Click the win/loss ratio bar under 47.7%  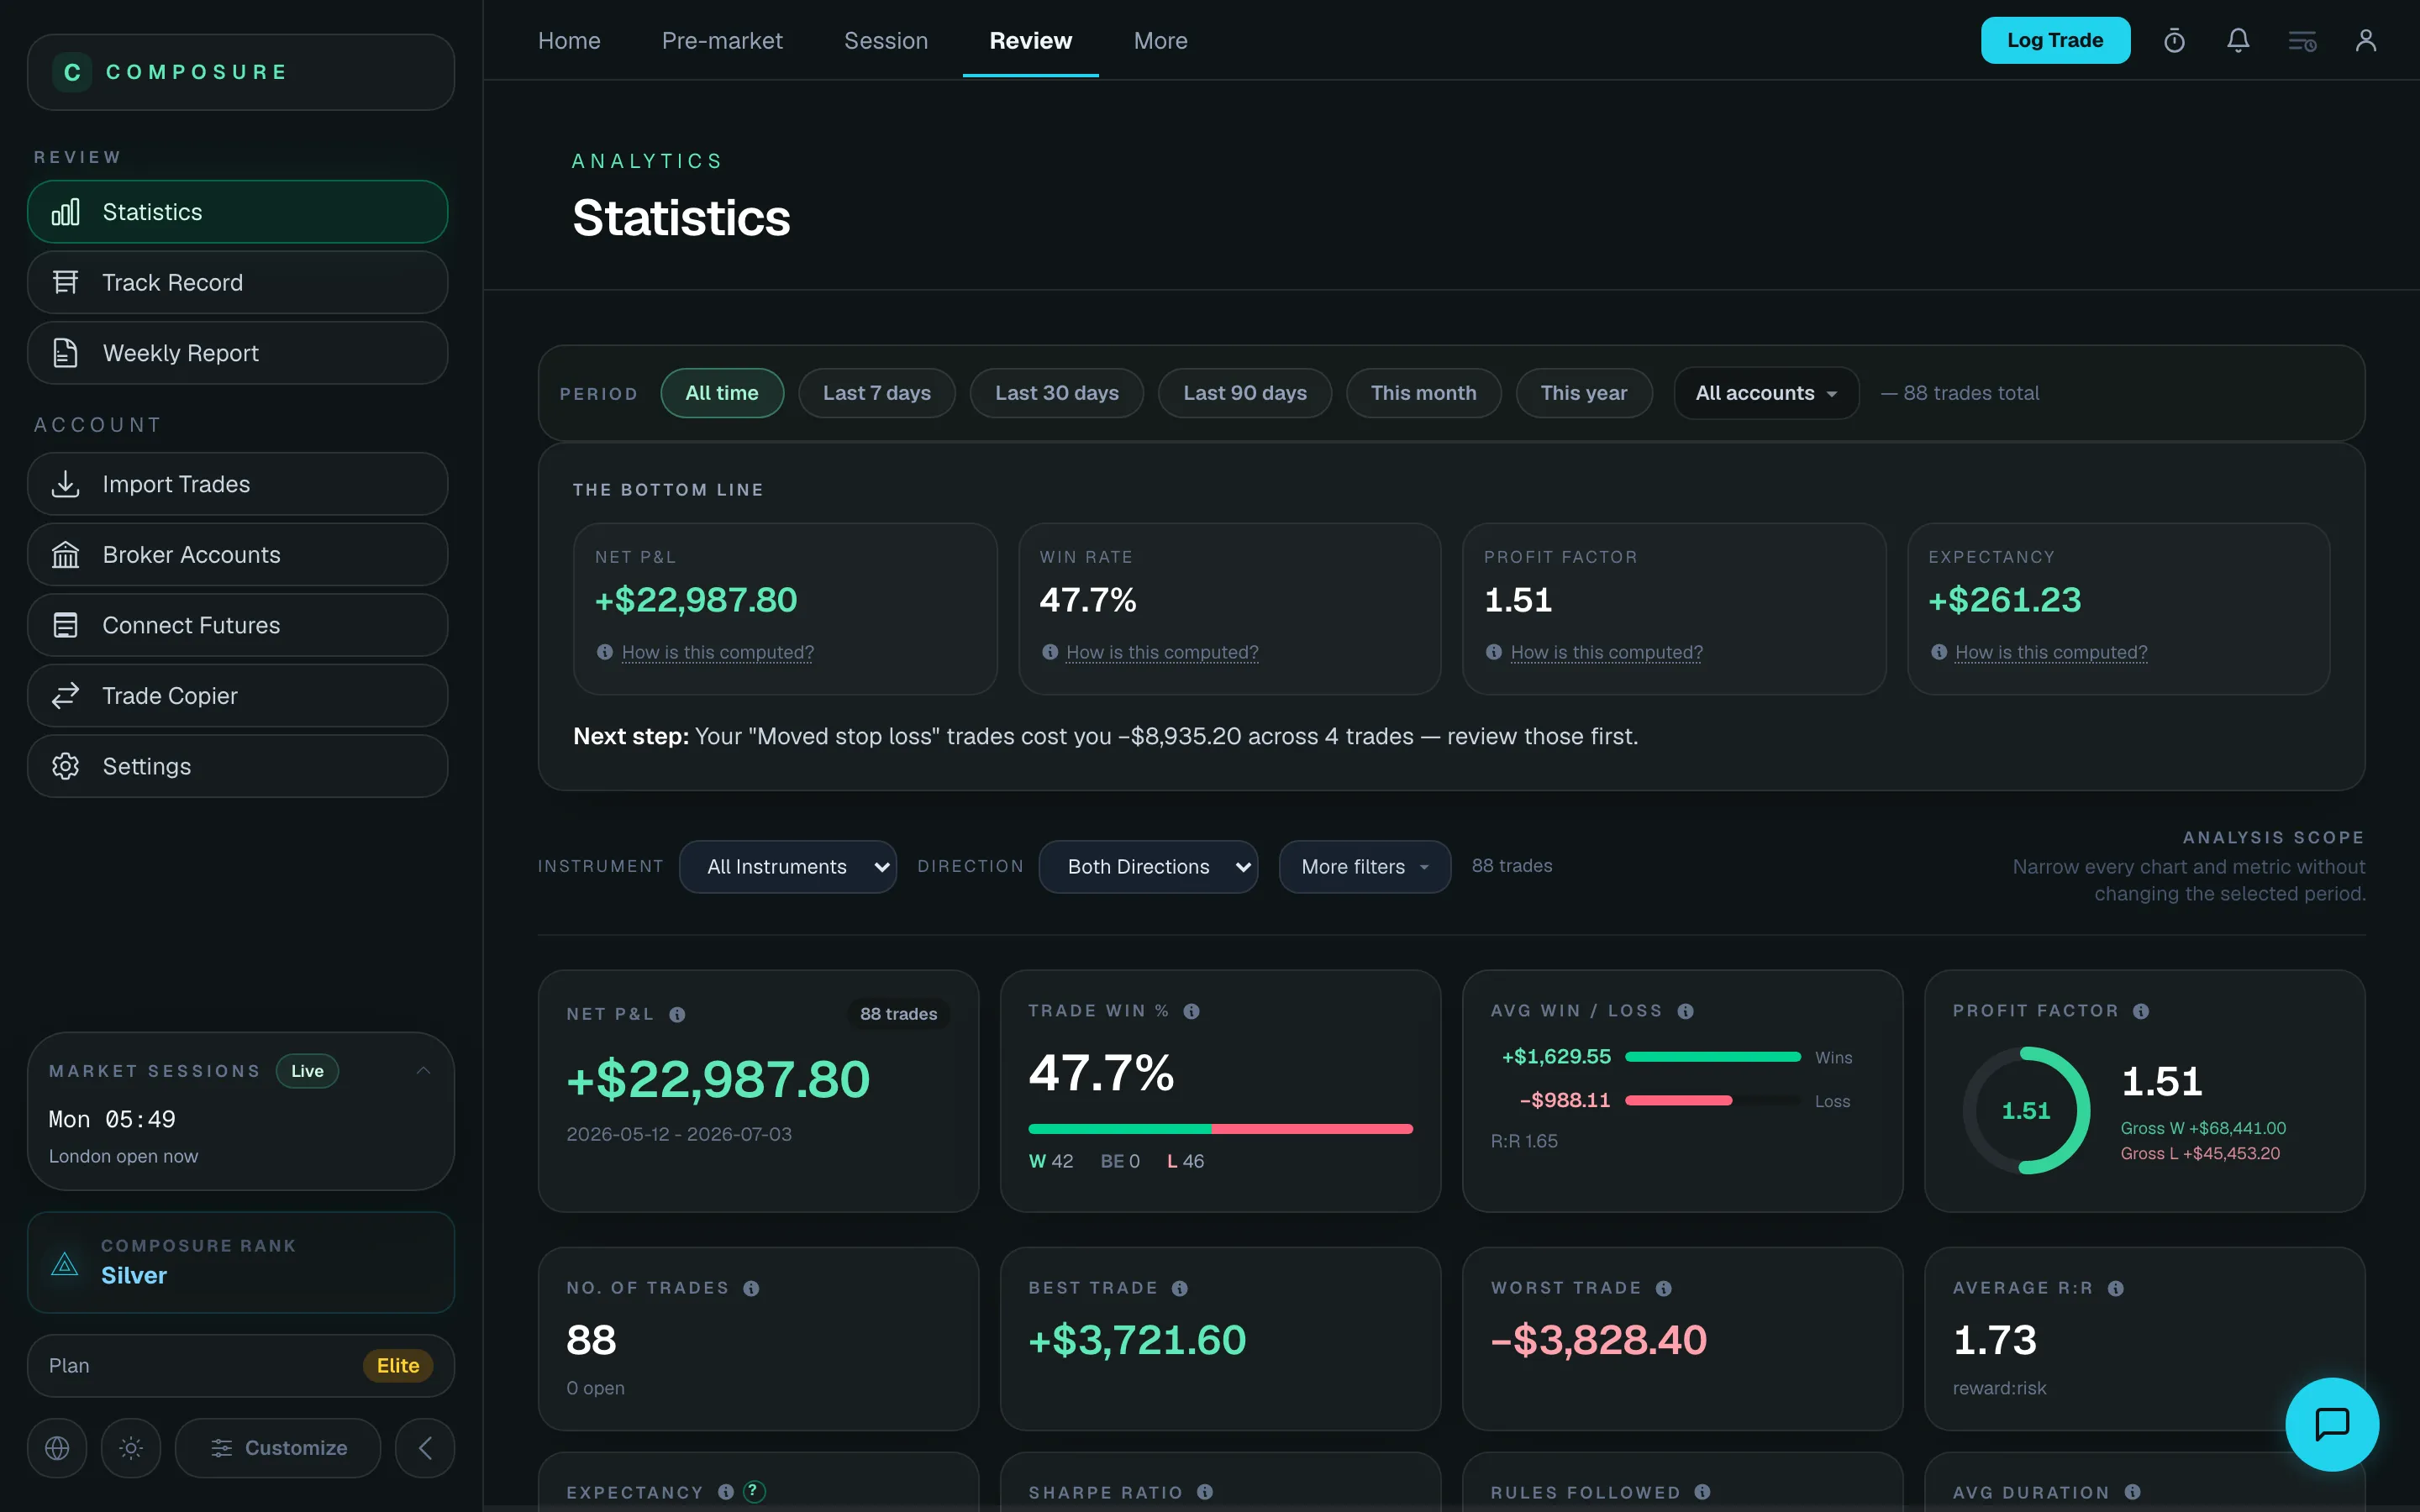[1220, 1129]
